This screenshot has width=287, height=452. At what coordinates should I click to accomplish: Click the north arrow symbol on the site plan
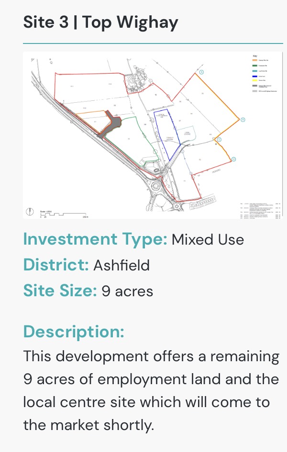point(30,212)
